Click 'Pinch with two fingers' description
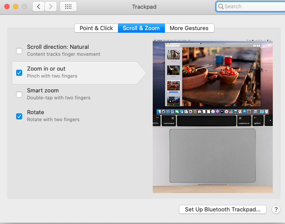This screenshot has width=285, height=224. [x=52, y=76]
